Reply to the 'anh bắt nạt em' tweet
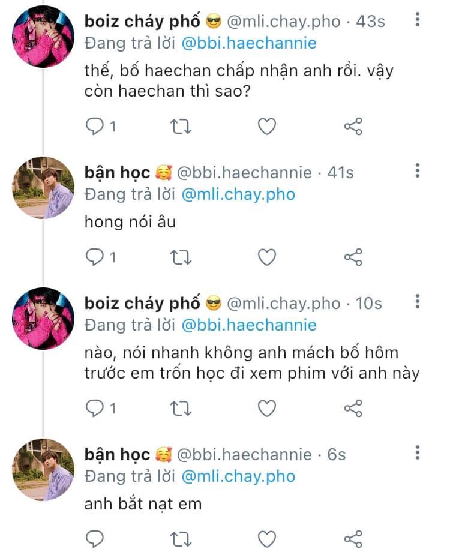 tap(95, 539)
